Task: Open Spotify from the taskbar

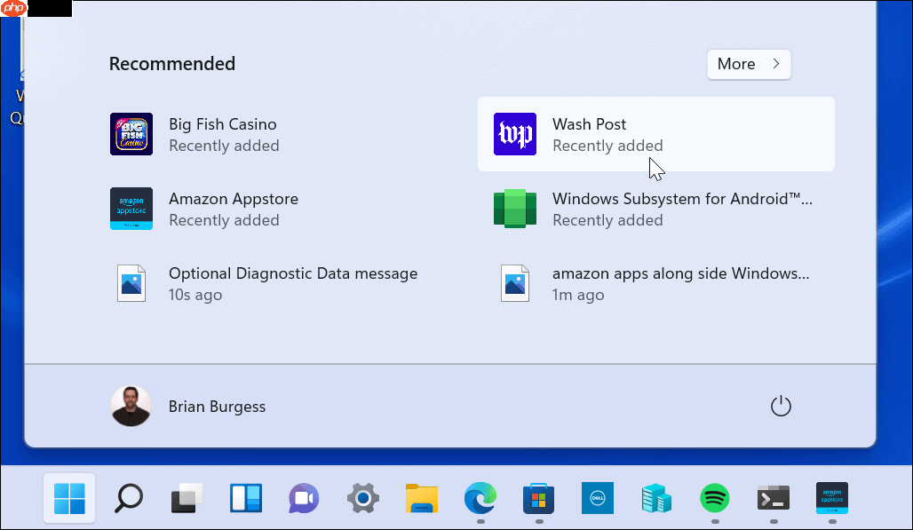Action: click(x=714, y=499)
